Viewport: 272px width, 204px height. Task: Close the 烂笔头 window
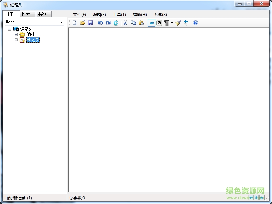[x=261, y=4]
